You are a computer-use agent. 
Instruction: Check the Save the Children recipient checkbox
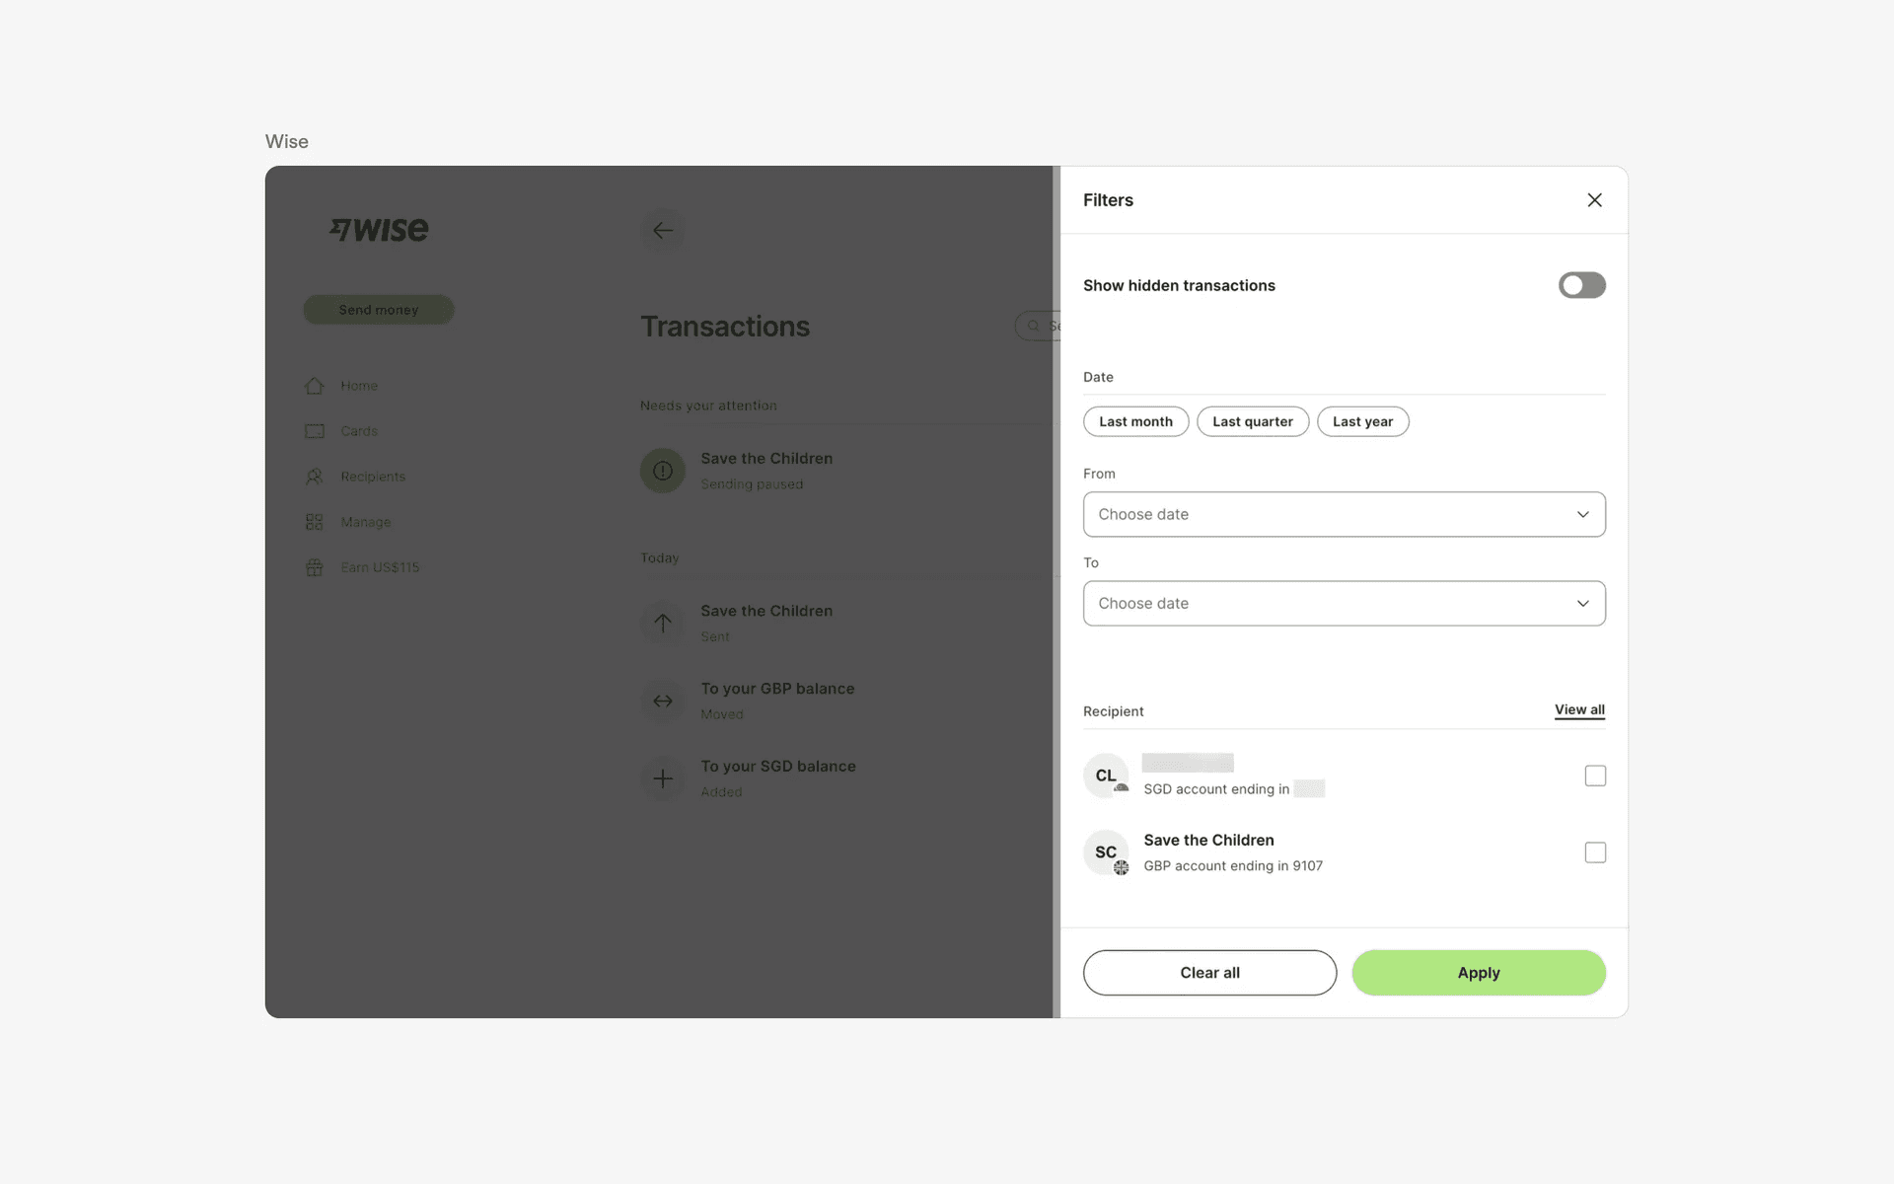pos(1595,852)
